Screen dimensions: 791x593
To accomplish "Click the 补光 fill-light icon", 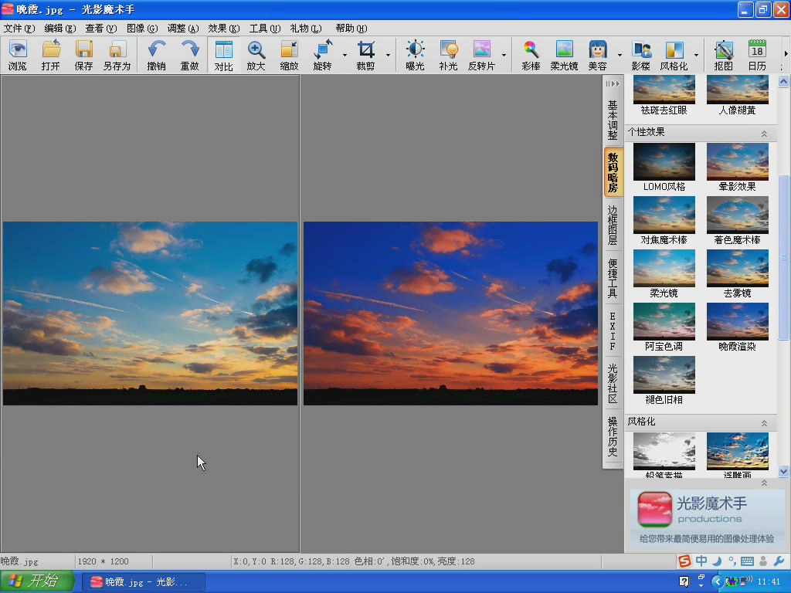I will (x=449, y=55).
